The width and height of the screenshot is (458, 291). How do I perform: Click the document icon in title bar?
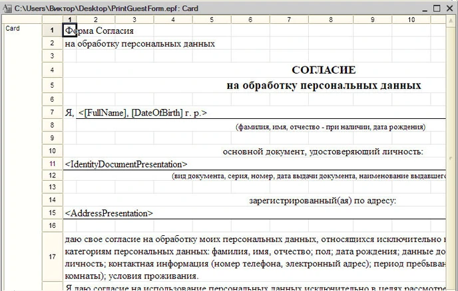pyautogui.click(x=7, y=7)
